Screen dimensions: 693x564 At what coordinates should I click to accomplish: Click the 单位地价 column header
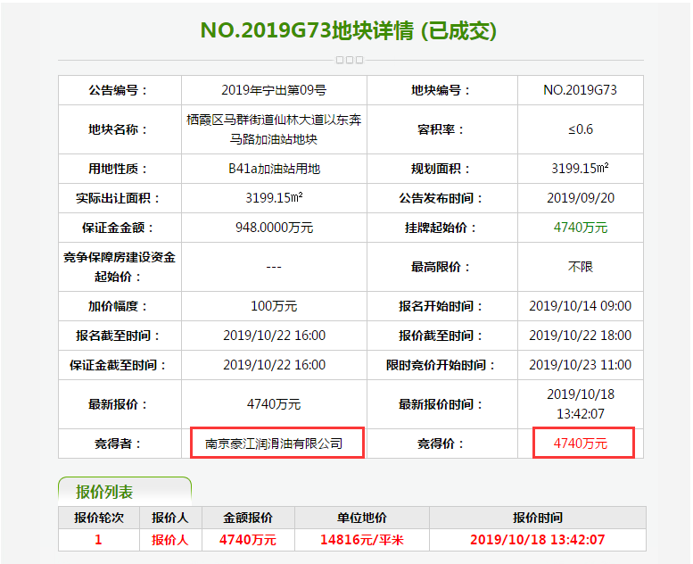[361, 518]
